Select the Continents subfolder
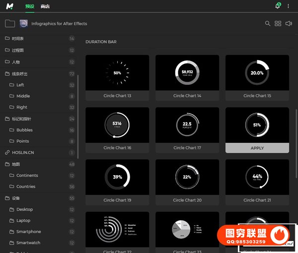Viewport: 298px width, 253px height. coord(27,176)
